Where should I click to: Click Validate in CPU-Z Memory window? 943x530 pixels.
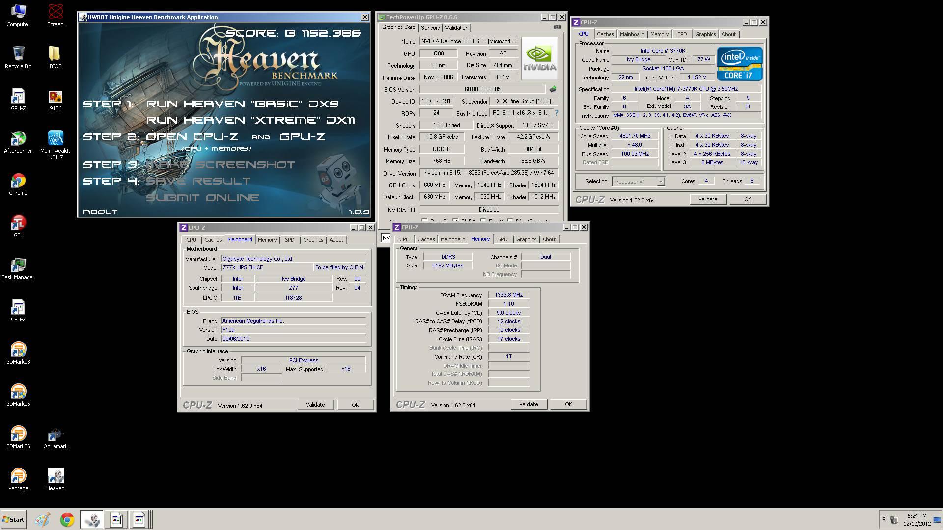(528, 404)
